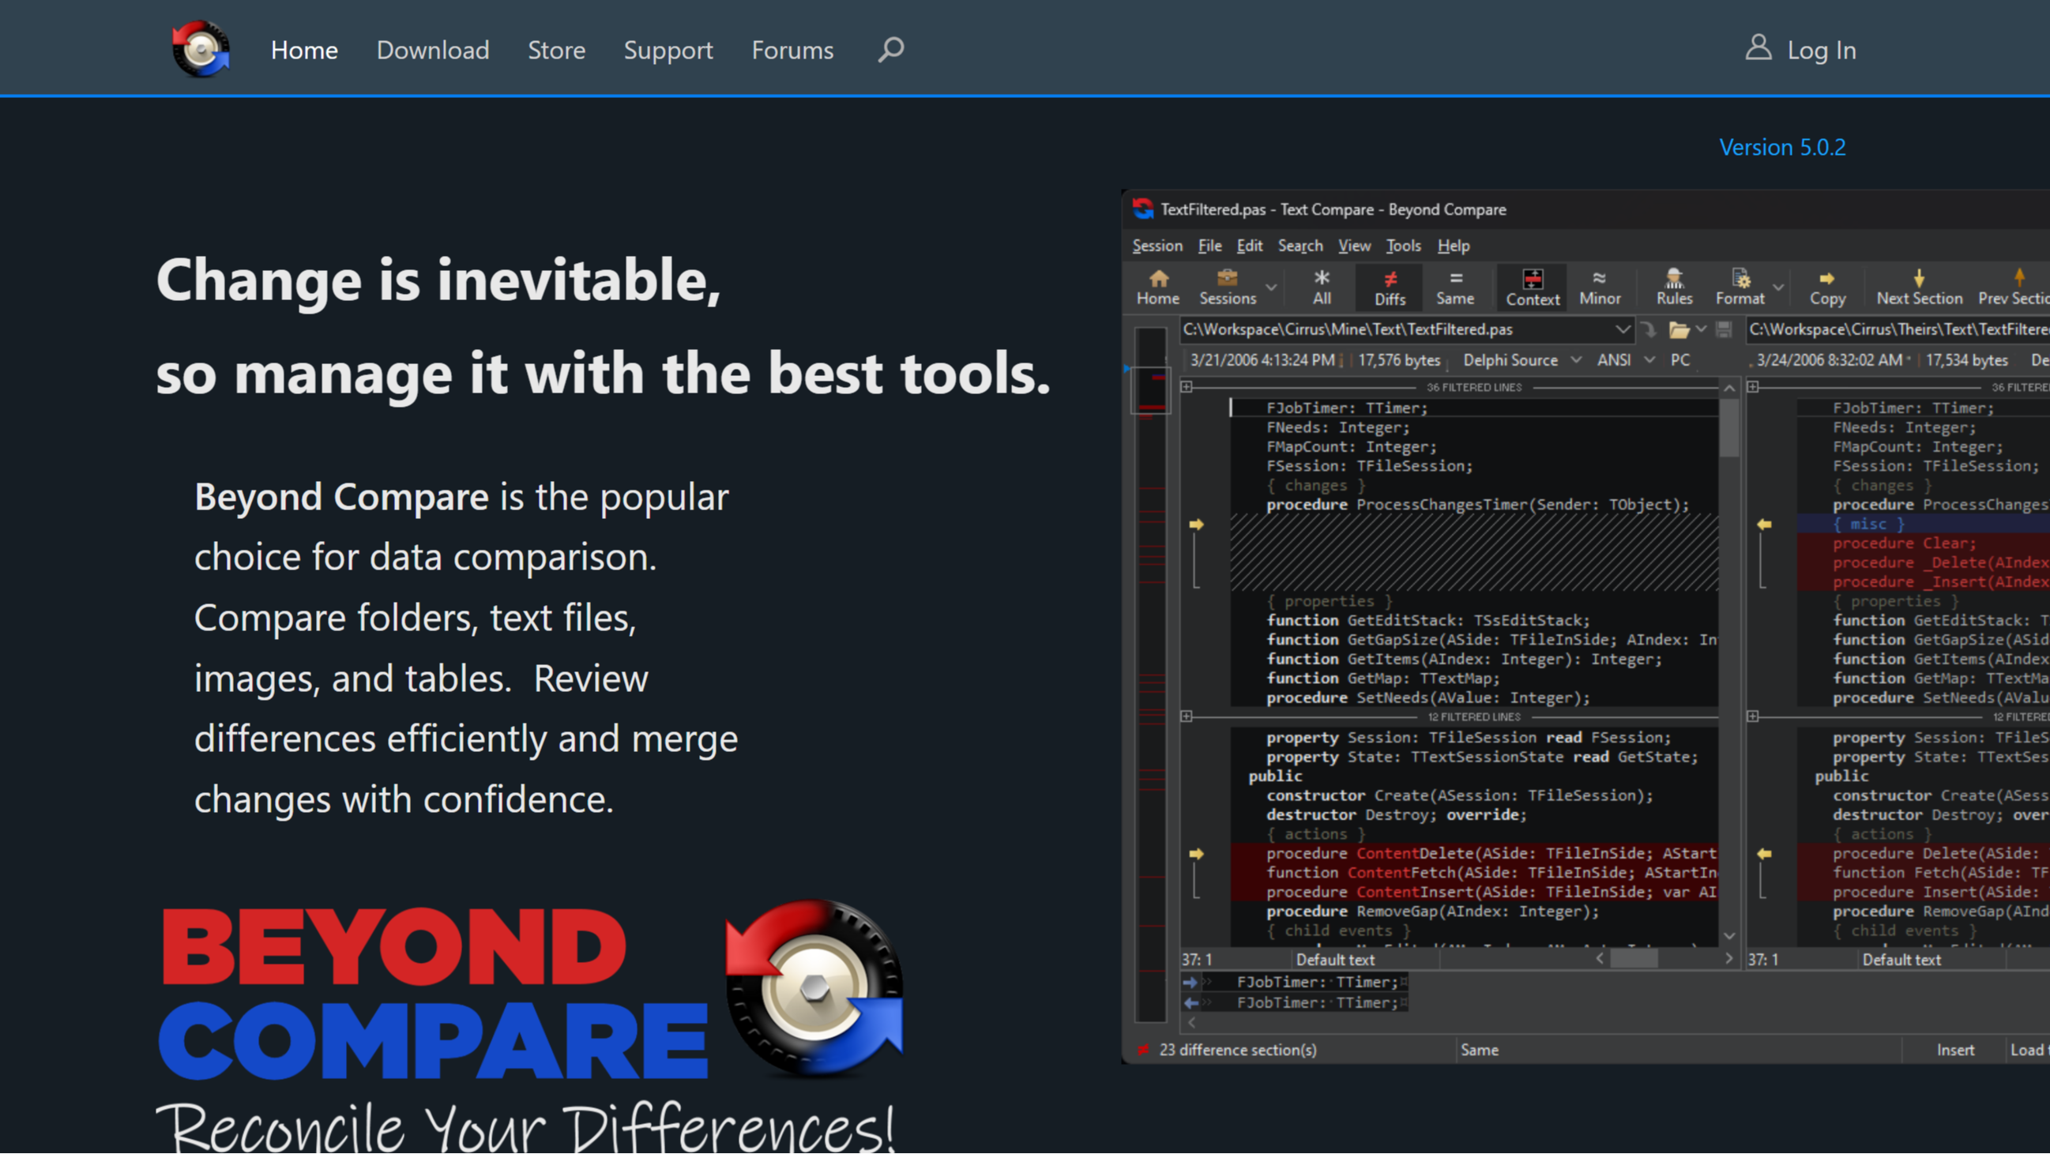
Task: Open the left file path dropdown
Action: (x=1622, y=329)
